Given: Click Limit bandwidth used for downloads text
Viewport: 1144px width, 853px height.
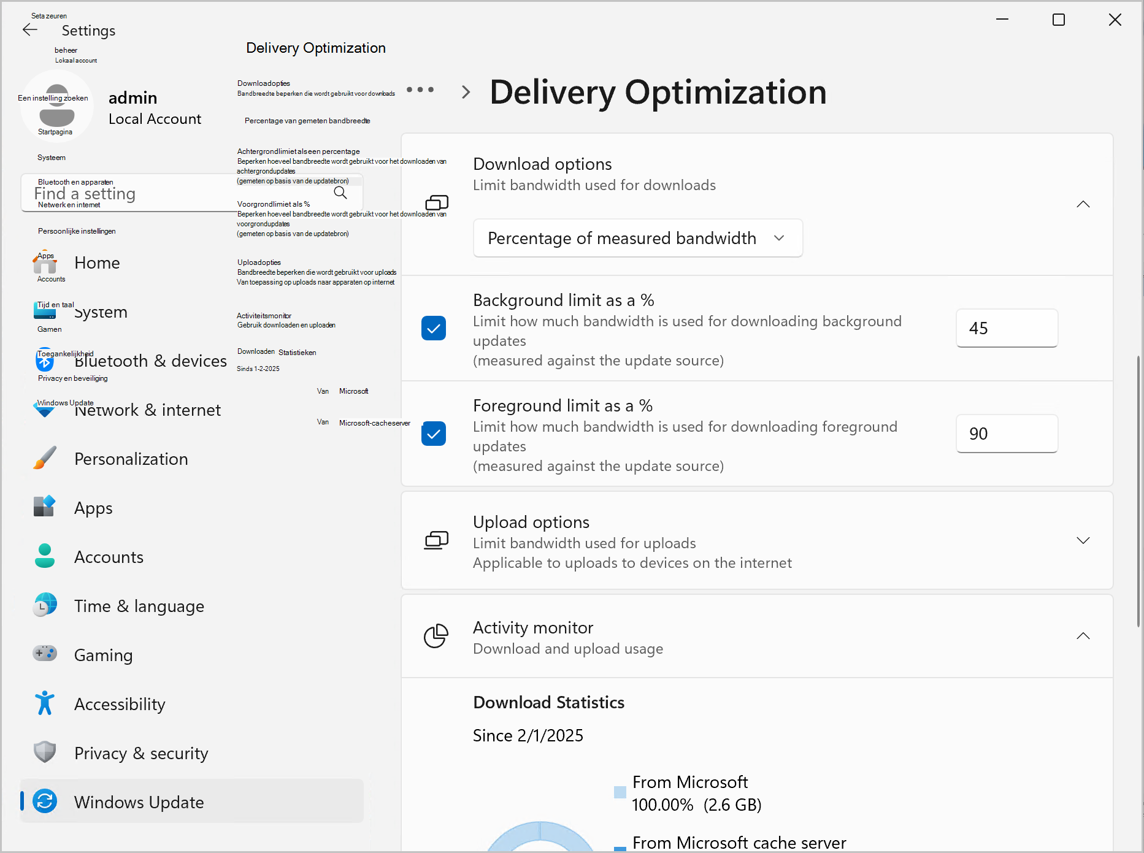Looking at the screenshot, I should click(594, 185).
